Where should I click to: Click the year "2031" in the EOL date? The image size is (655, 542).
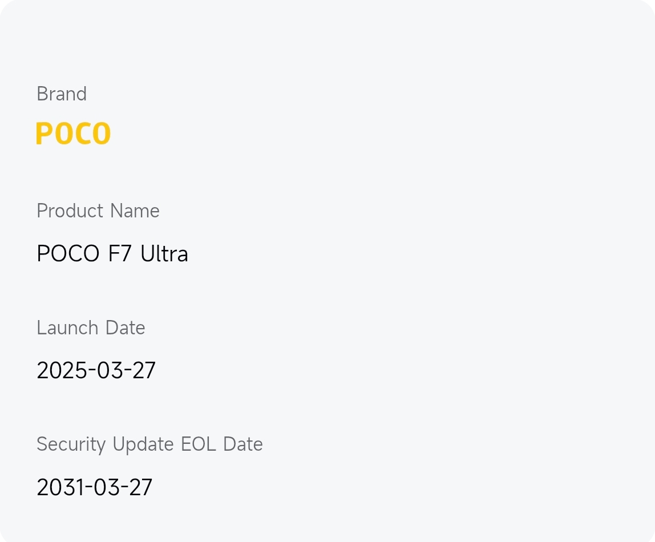pyautogui.click(x=58, y=488)
